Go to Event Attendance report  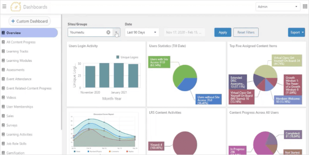19,79
